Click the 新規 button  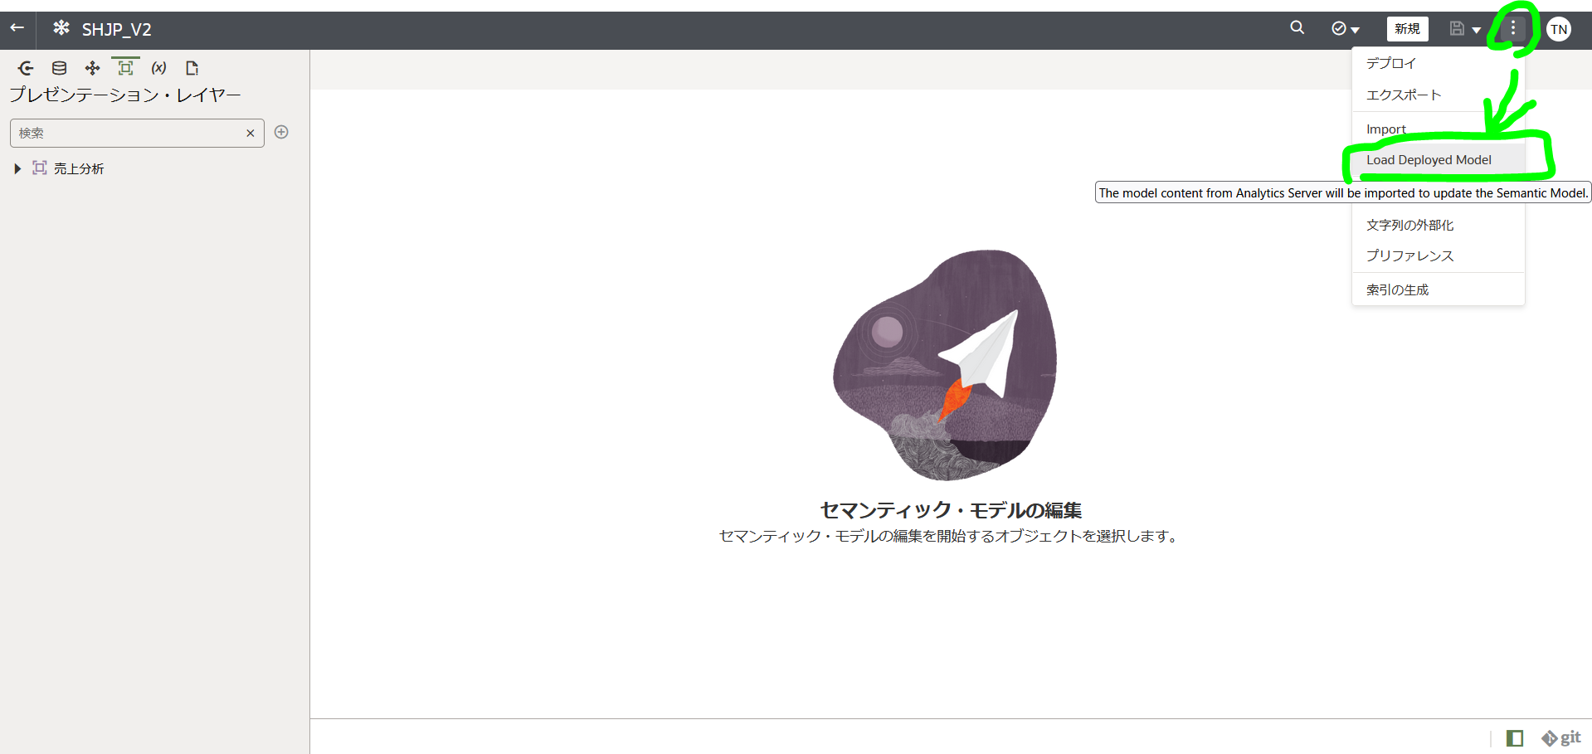tap(1407, 29)
